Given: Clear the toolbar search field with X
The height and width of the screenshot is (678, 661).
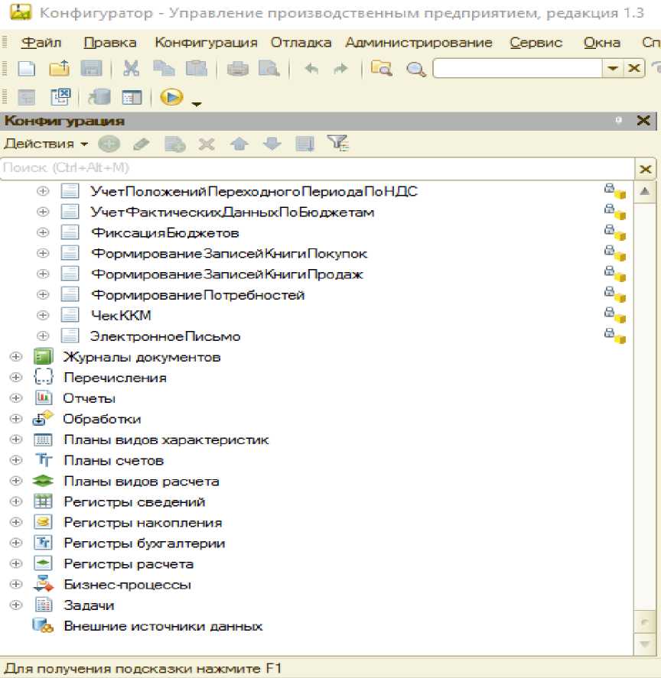Looking at the screenshot, I should pos(634,68).
